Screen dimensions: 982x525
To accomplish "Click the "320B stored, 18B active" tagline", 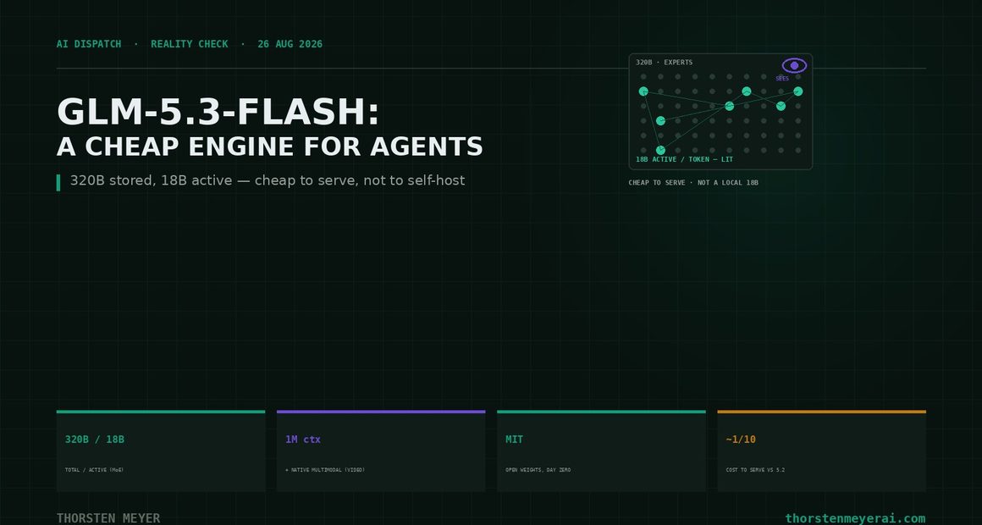I will pyautogui.click(x=268, y=180).
